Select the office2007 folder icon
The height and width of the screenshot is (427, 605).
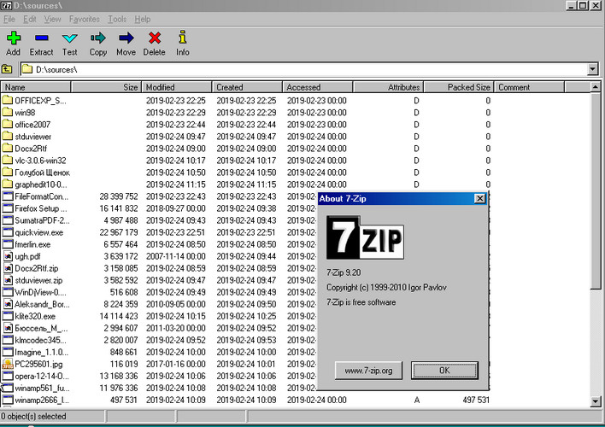click(x=7, y=124)
